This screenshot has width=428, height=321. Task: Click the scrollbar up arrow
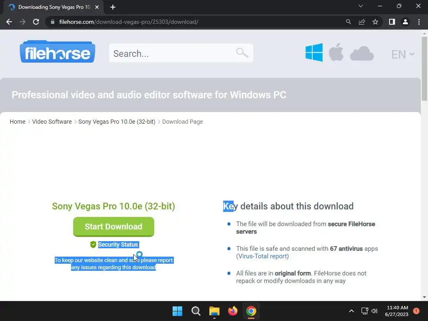424,33
